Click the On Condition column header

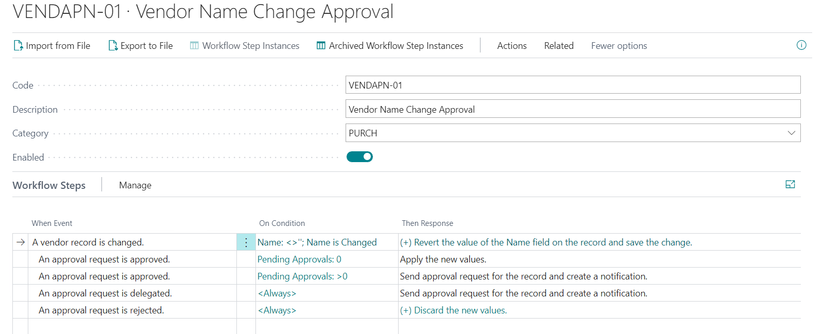282,223
